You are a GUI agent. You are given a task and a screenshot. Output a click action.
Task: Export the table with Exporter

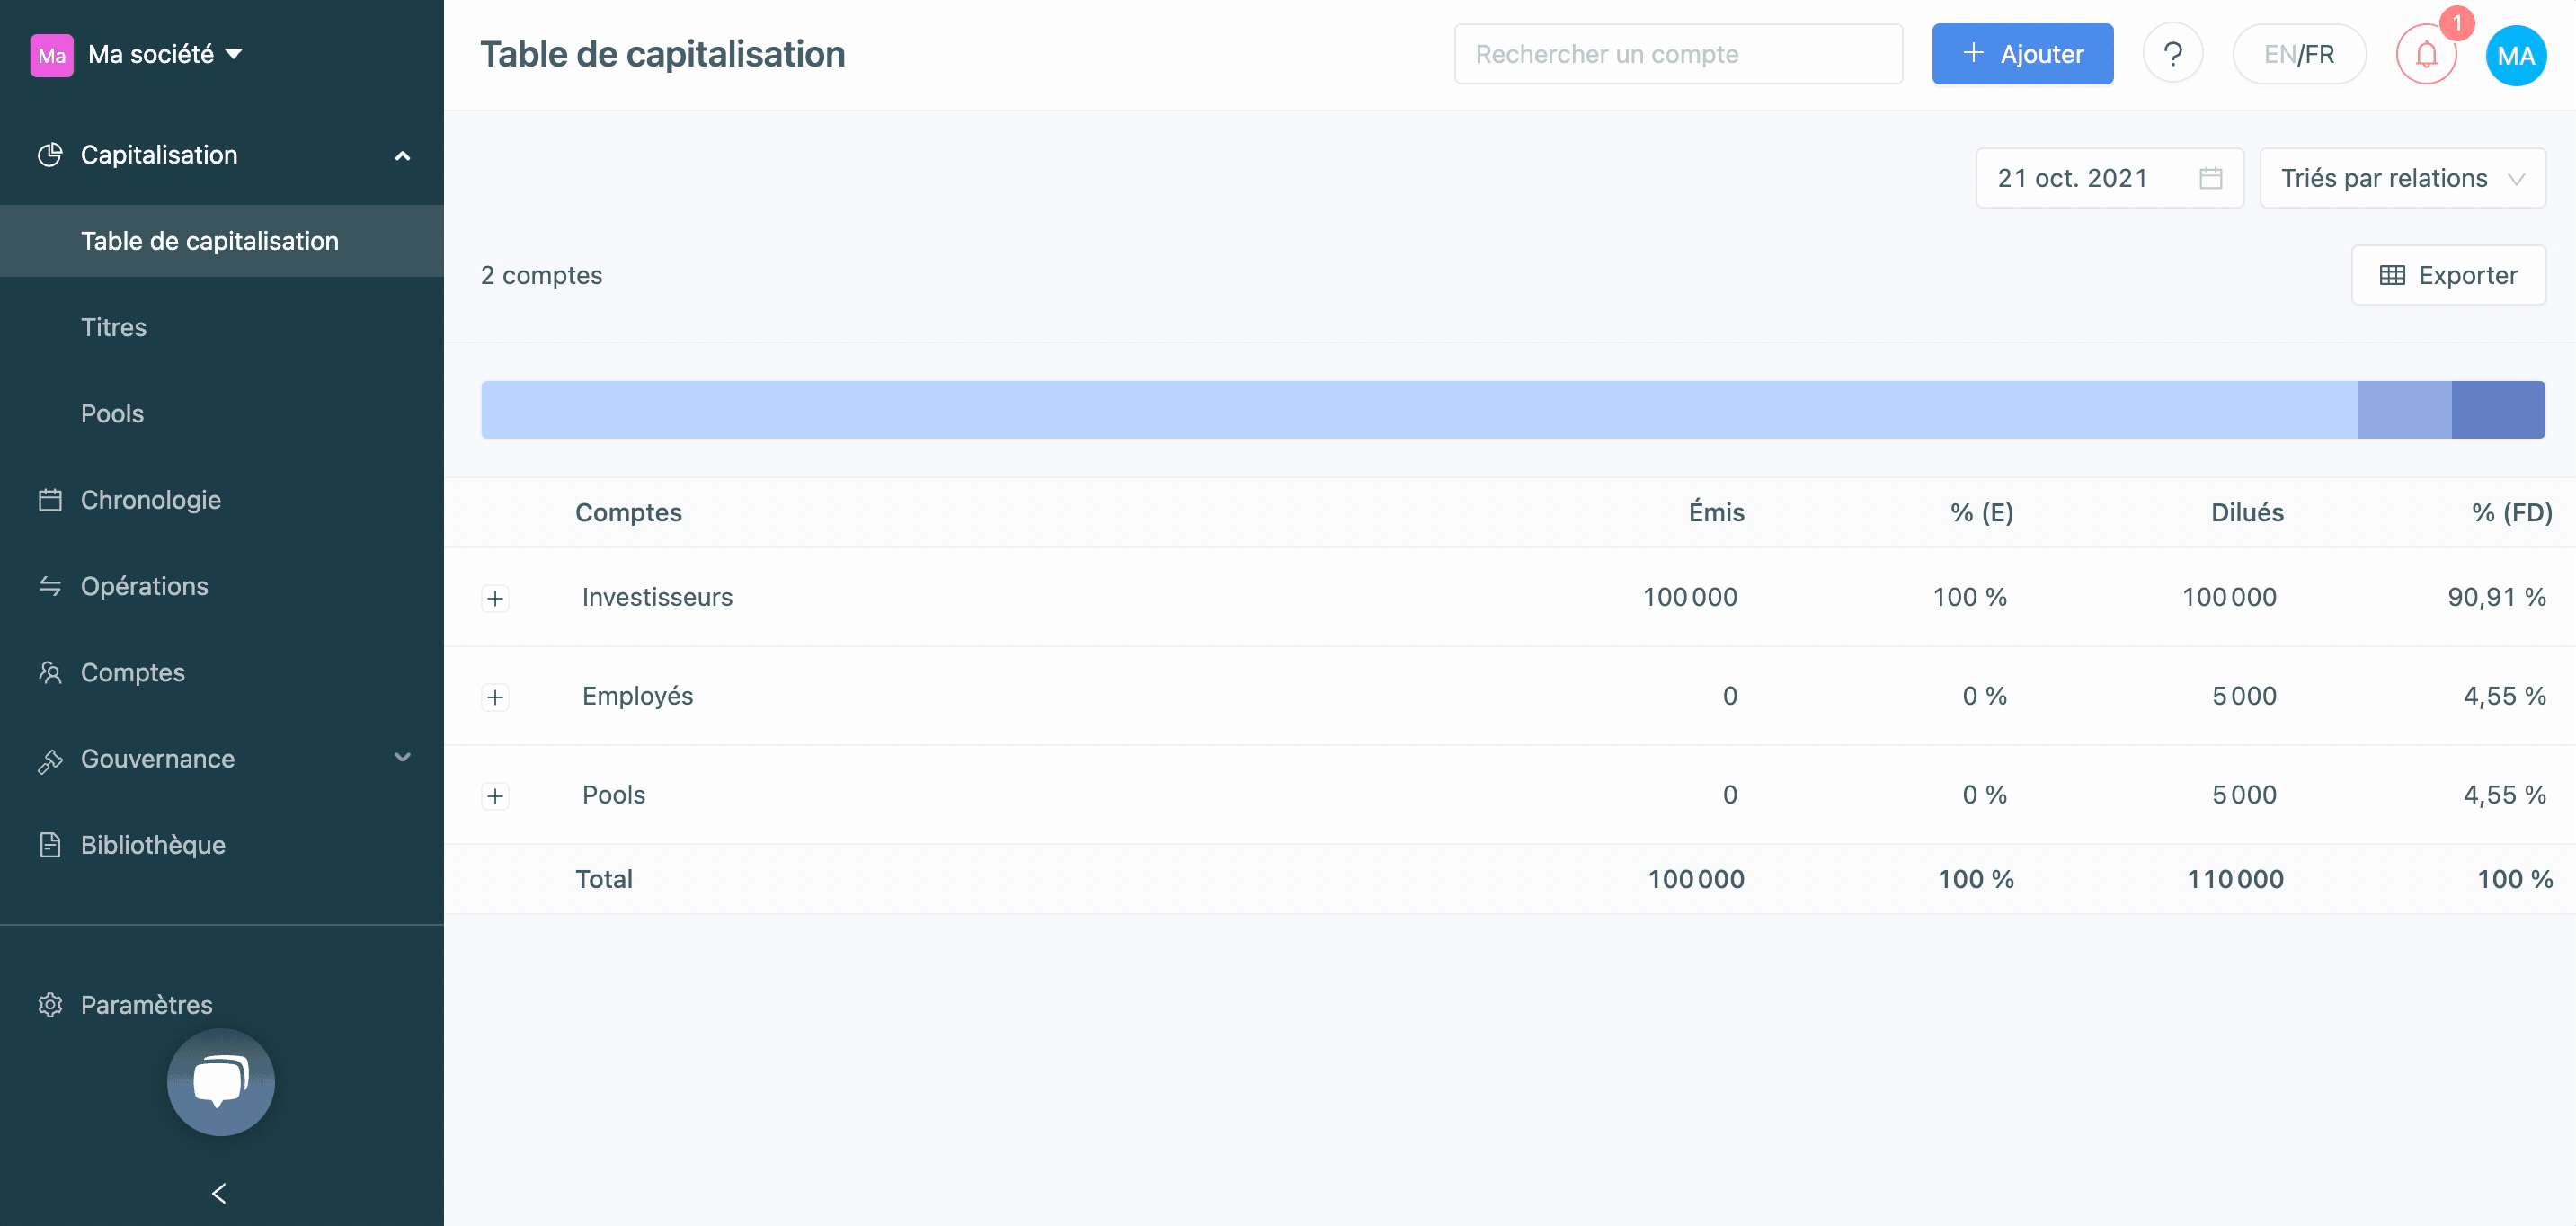click(2449, 275)
